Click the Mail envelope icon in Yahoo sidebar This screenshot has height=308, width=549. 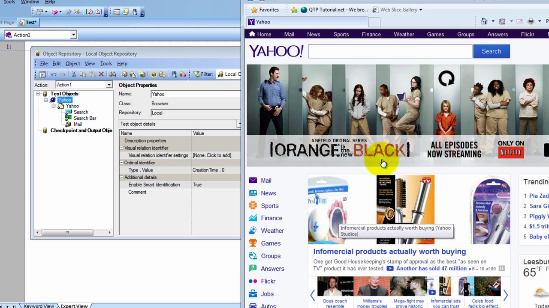click(x=253, y=181)
